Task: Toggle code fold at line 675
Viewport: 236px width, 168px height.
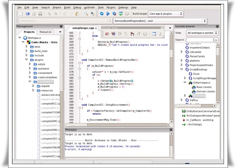Action: click(80, 63)
